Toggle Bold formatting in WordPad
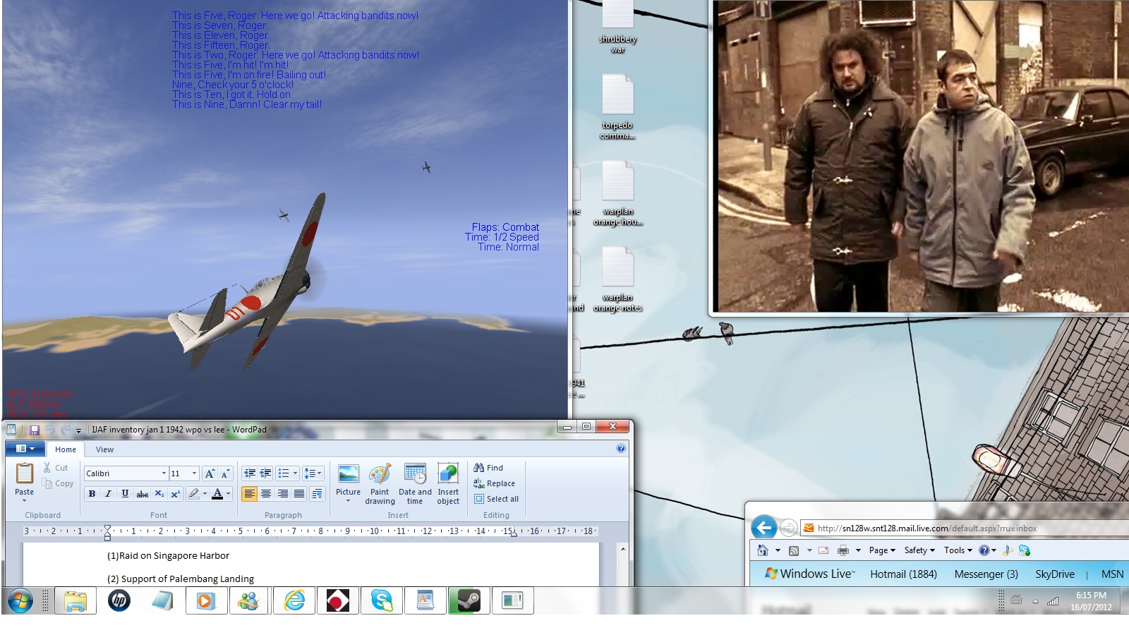 click(92, 494)
